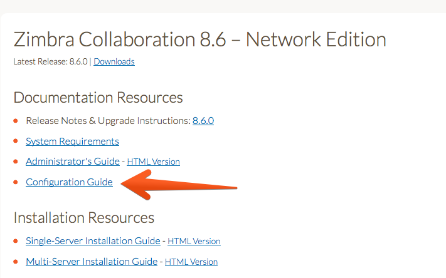Click the bullet beside Administrator's Guide
The image size is (446, 278).
(16, 162)
